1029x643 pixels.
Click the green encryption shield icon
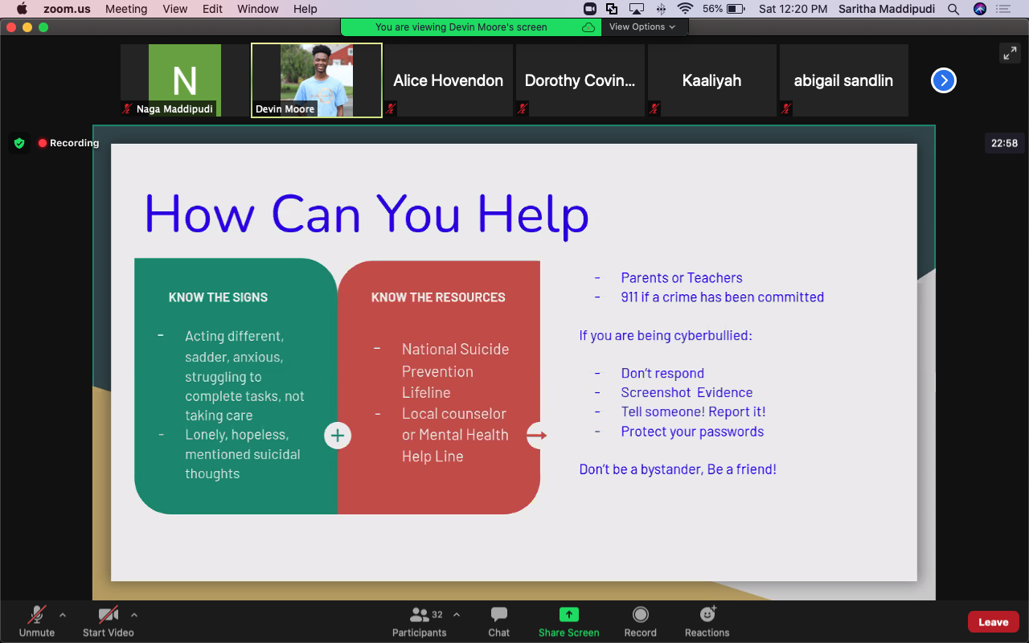pyautogui.click(x=20, y=143)
